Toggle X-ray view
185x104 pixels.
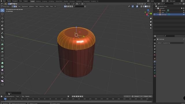[x=141, y=6]
